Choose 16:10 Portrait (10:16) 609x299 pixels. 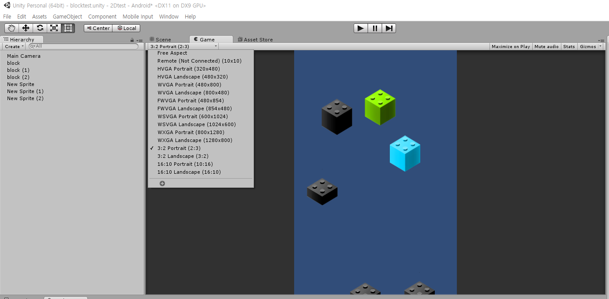[x=201, y=164]
